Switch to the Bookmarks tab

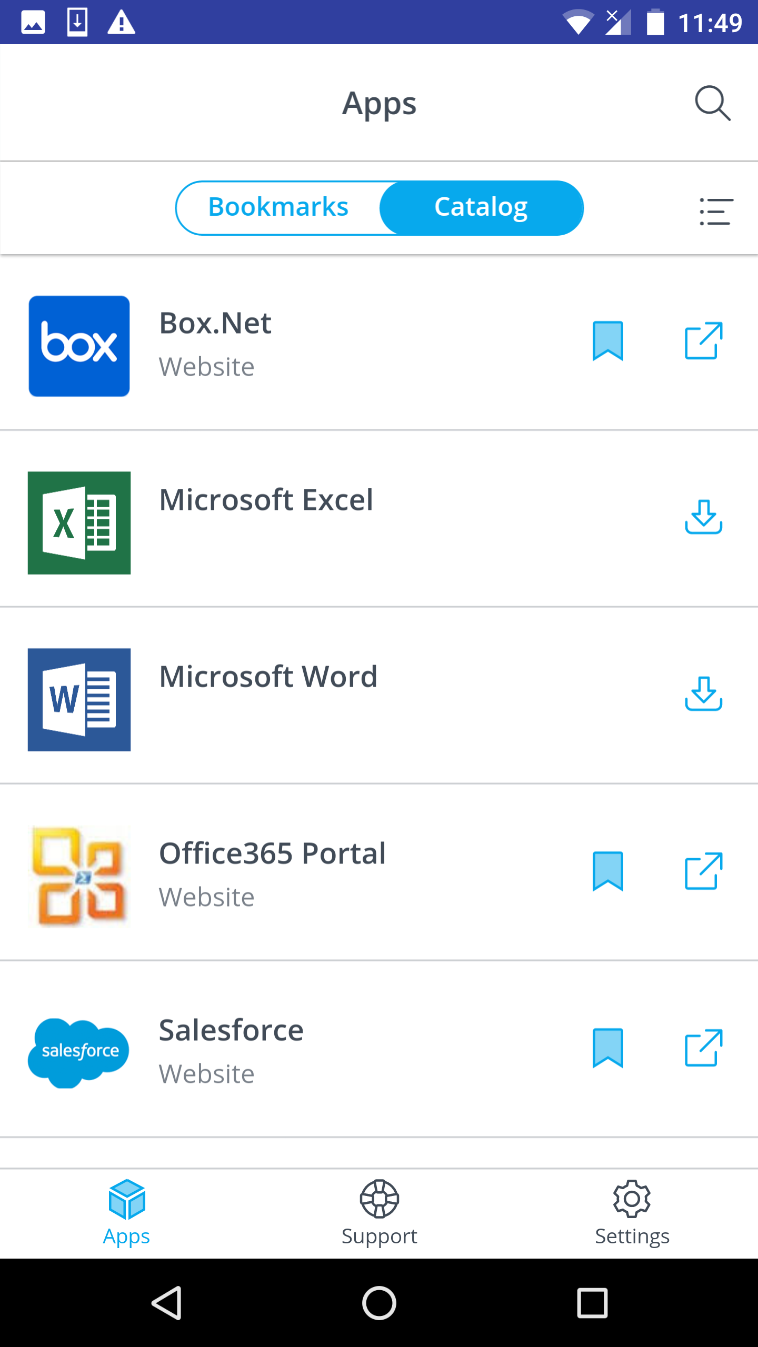pyautogui.click(x=278, y=207)
